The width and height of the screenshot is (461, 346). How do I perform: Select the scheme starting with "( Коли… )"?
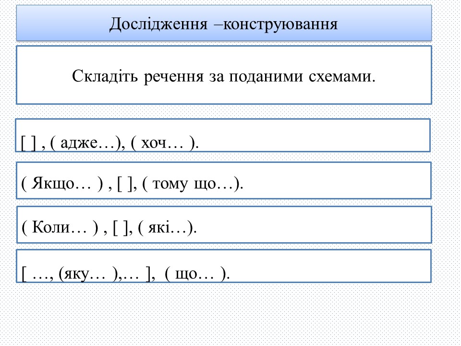(x=109, y=227)
